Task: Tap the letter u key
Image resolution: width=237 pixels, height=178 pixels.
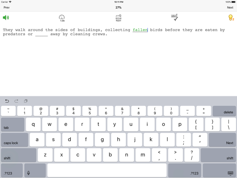Action: (131, 125)
